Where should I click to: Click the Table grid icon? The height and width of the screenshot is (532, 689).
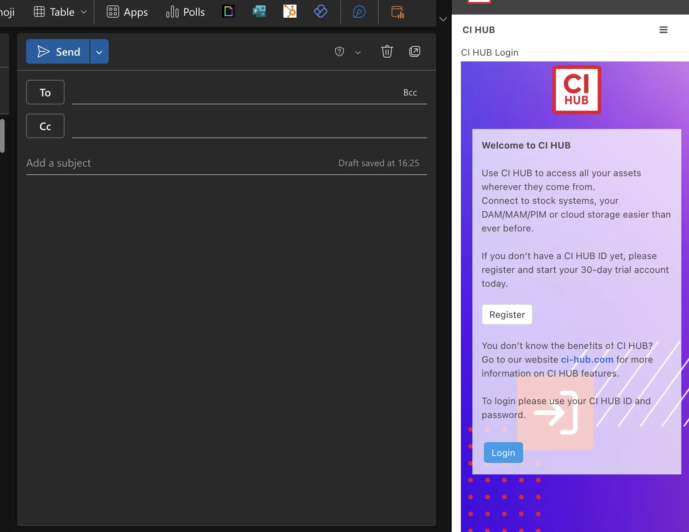pos(39,12)
